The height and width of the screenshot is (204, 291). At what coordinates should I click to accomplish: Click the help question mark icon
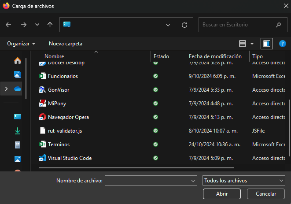pos(282,44)
